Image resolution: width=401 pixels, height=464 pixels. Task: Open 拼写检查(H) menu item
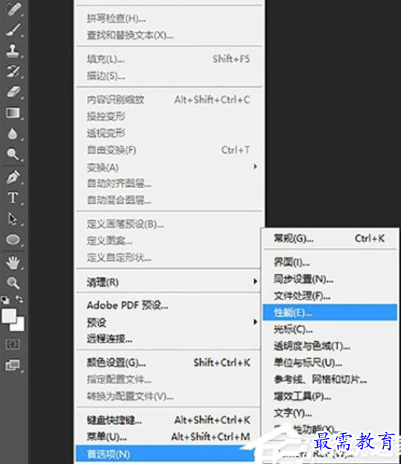[x=169, y=19]
